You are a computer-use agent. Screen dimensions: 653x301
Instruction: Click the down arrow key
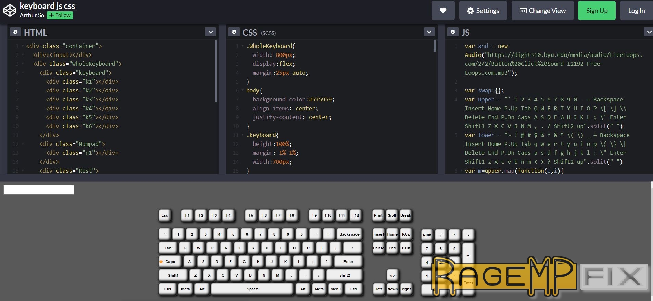click(x=392, y=289)
